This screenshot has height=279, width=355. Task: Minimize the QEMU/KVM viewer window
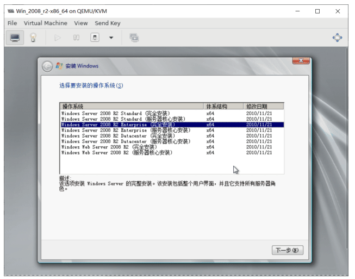pos(297,11)
